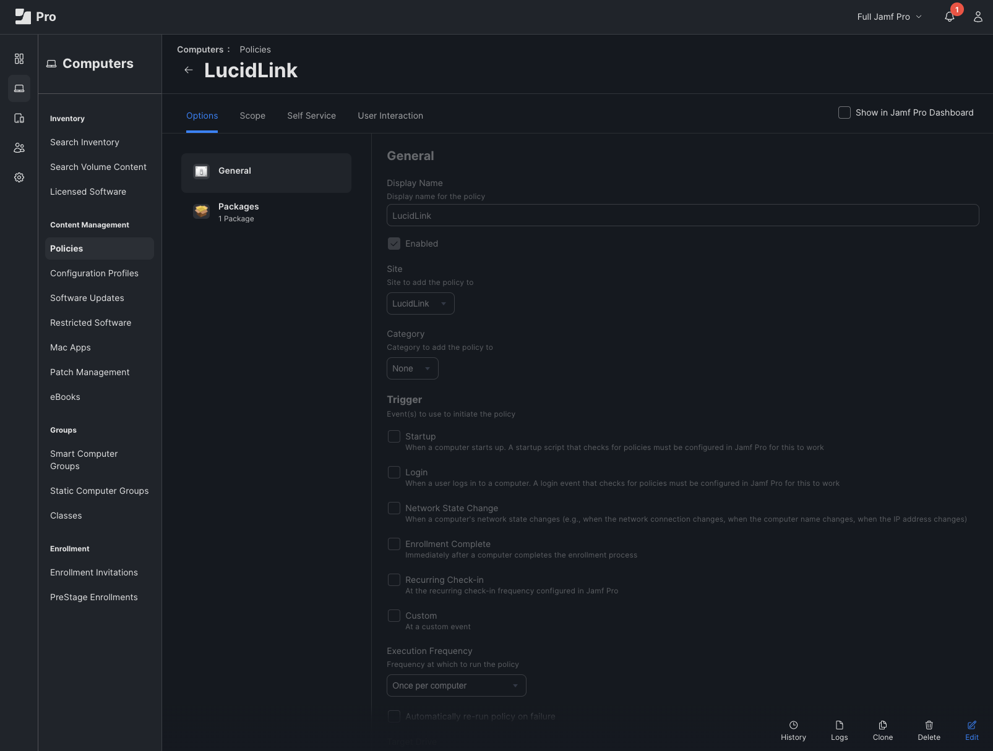Image resolution: width=993 pixels, height=751 pixels.
Task: Open the Full Jamf Pro site dropdown
Action: point(889,17)
